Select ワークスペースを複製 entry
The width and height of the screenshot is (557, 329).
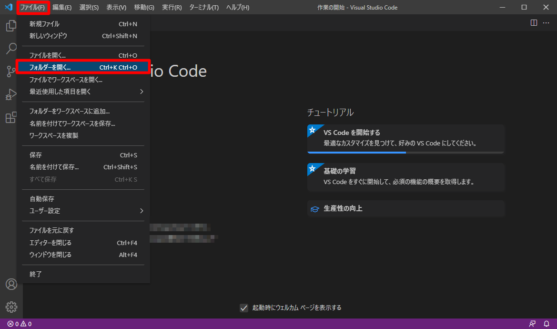click(83, 135)
